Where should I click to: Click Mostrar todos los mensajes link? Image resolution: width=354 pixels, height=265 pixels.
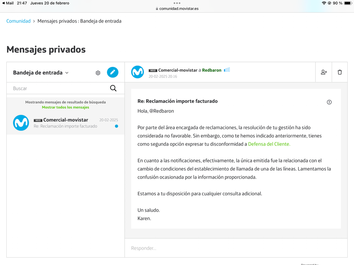click(x=66, y=107)
